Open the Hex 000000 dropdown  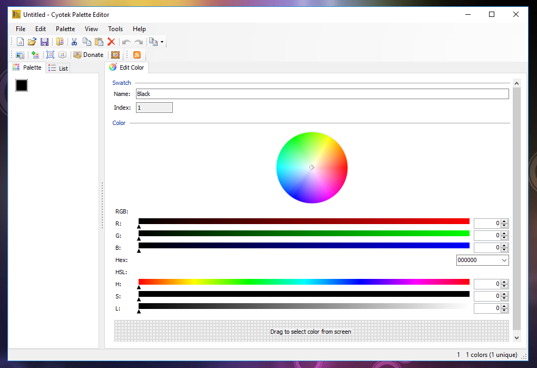pyautogui.click(x=504, y=260)
